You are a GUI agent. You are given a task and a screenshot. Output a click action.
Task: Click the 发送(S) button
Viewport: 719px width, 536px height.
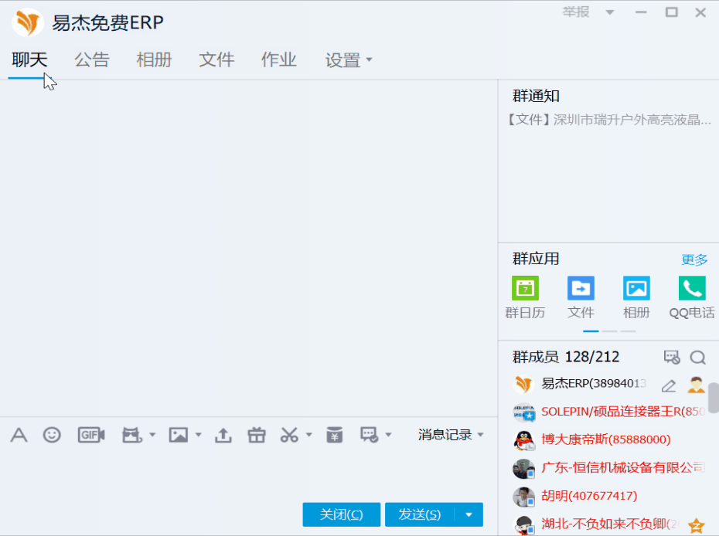point(420,514)
